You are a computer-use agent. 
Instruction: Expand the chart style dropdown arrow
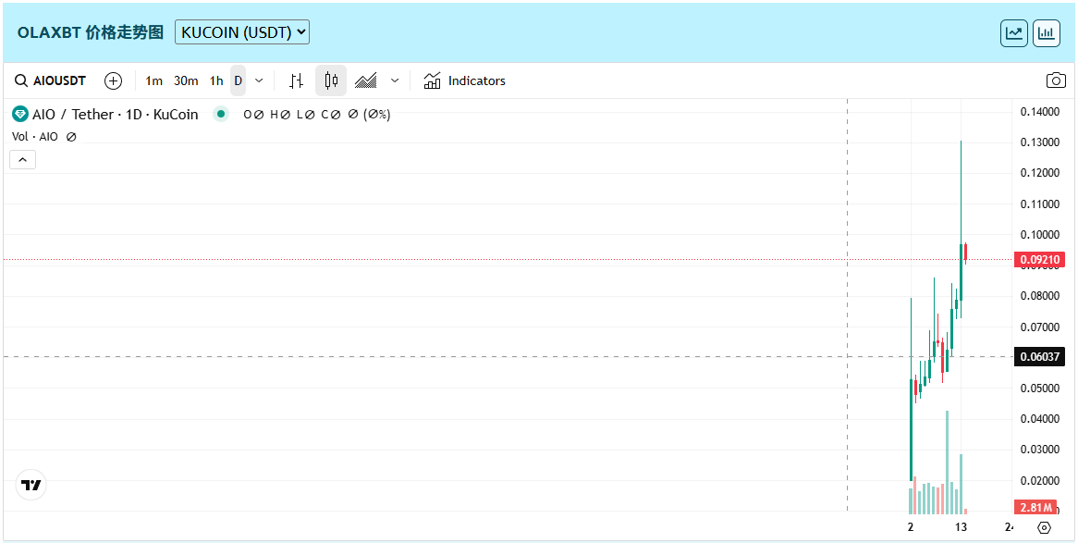tap(395, 80)
